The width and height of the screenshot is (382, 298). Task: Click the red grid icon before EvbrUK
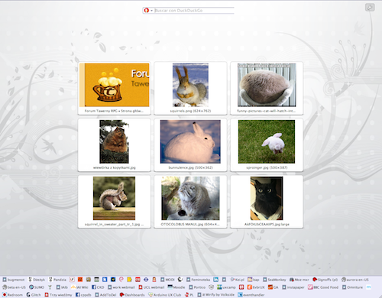(241, 287)
